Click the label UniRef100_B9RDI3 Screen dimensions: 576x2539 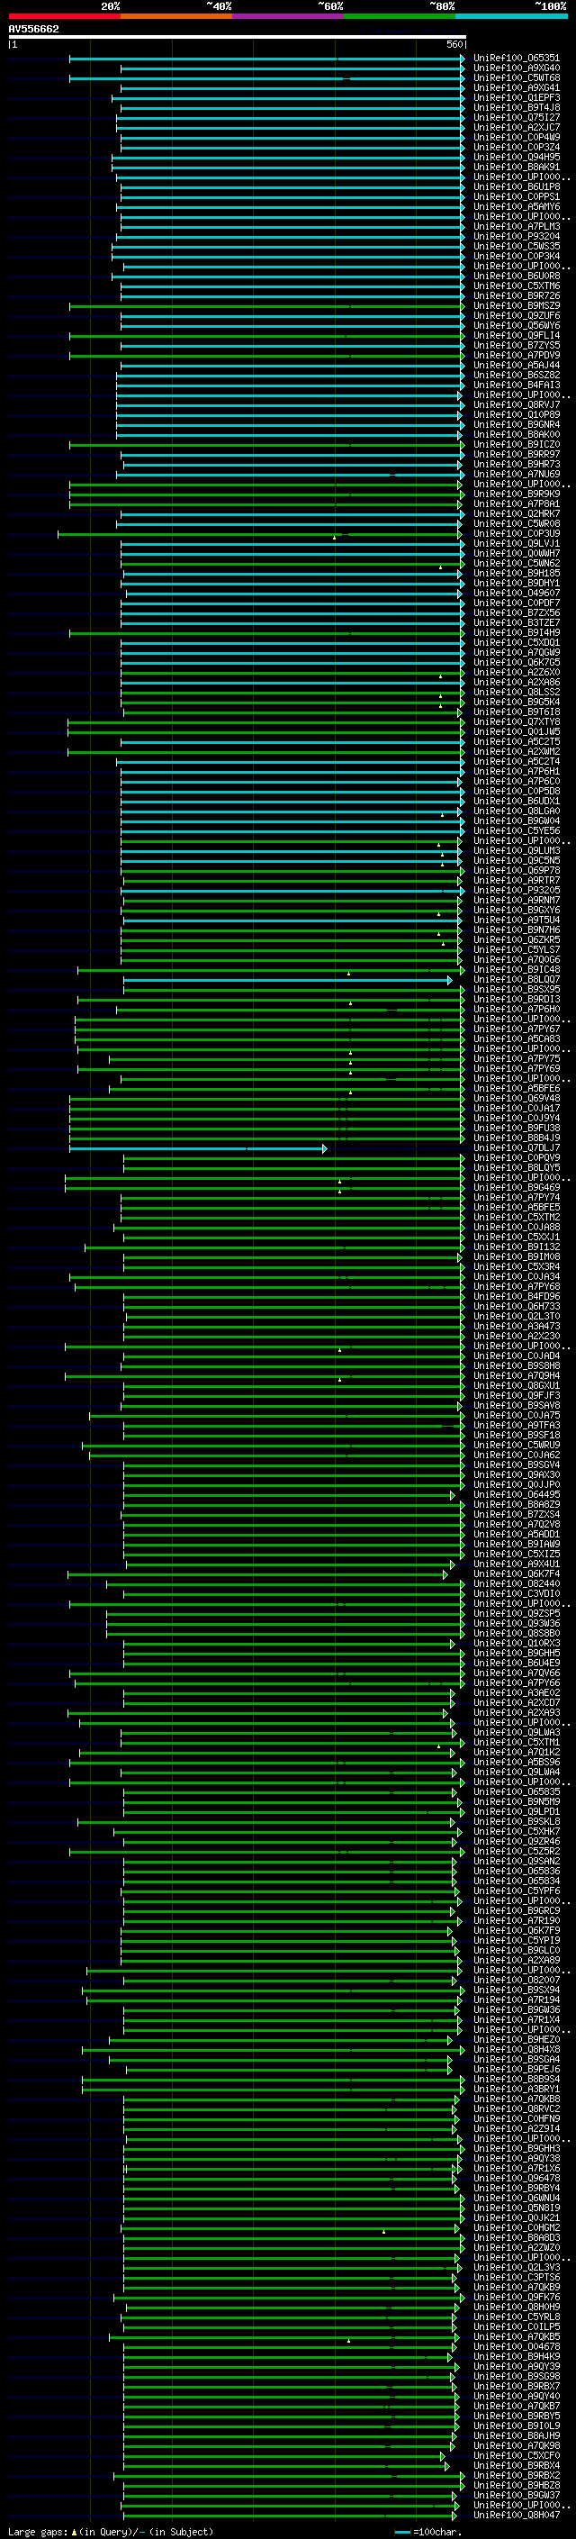(x=516, y=1000)
